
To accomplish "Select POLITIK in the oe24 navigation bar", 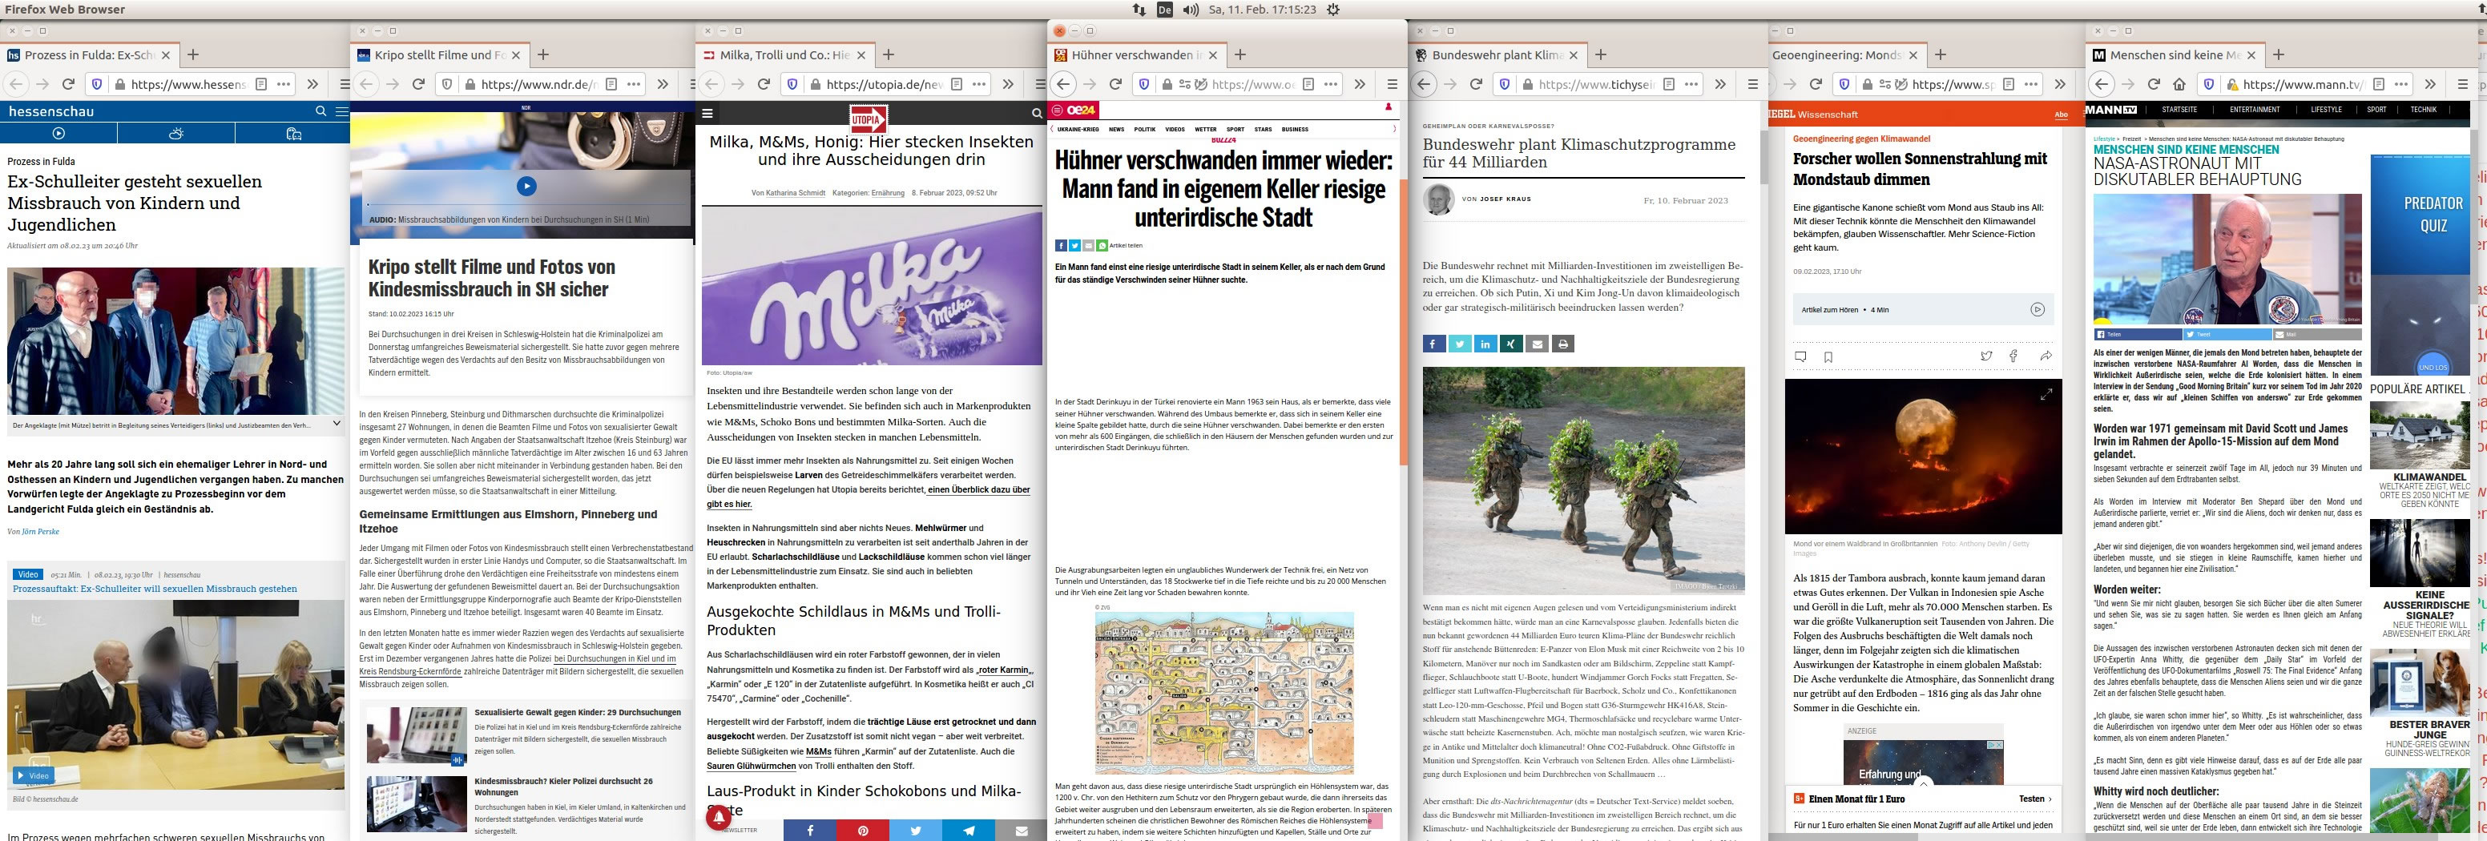I will click(x=1144, y=130).
